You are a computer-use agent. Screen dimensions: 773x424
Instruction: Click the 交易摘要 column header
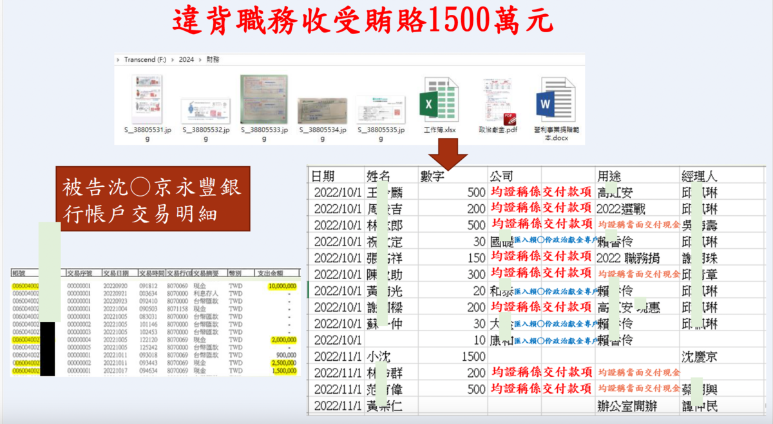207,273
